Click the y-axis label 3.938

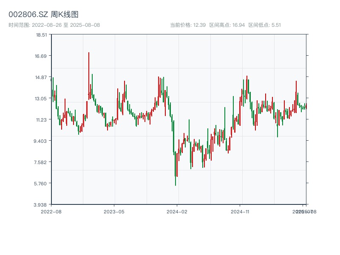click(x=40, y=205)
